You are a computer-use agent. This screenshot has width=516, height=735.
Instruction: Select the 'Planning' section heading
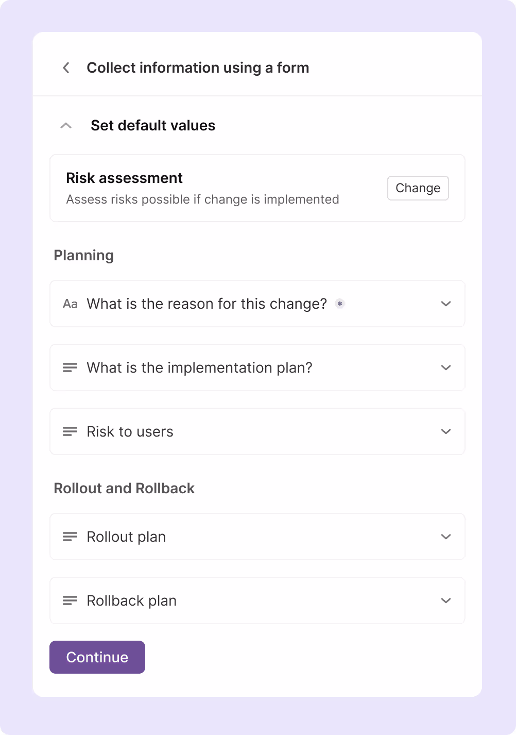(83, 255)
